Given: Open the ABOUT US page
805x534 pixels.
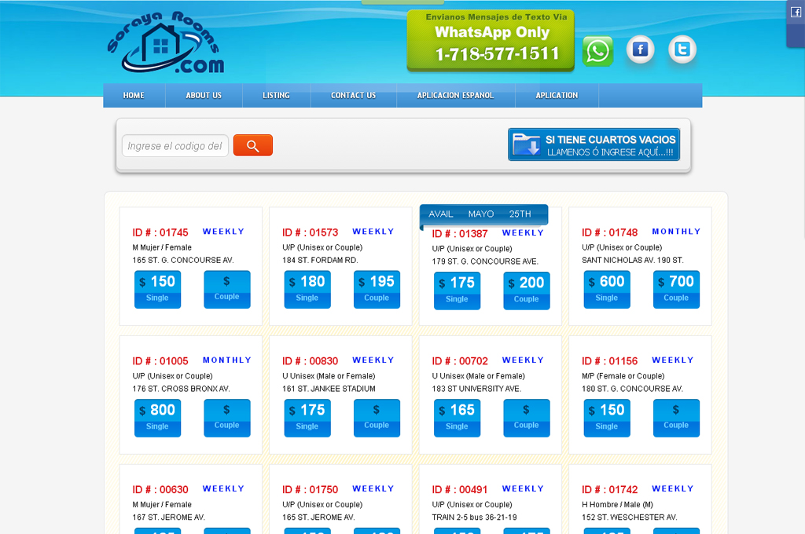Looking at the screenshot, I should point(204,96).
